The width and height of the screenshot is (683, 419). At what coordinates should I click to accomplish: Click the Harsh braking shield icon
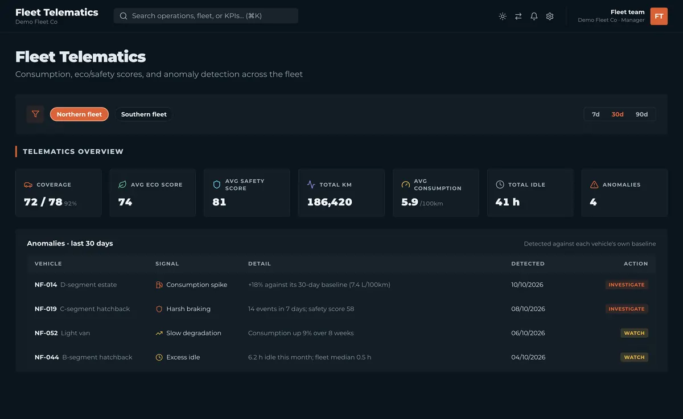159,309
